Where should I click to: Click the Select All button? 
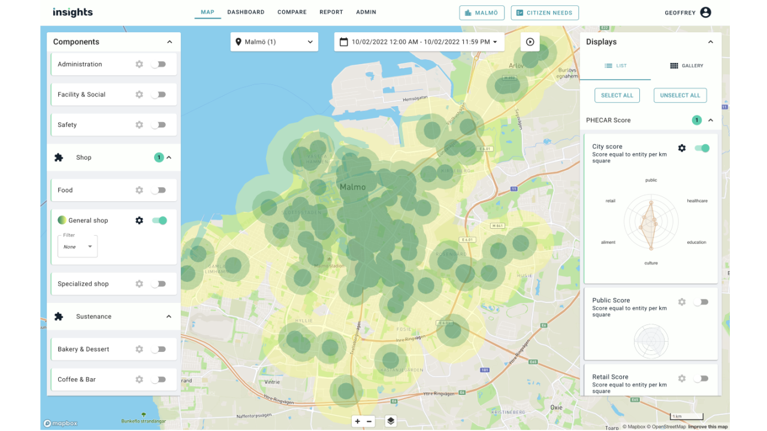(x=617, y=95)
